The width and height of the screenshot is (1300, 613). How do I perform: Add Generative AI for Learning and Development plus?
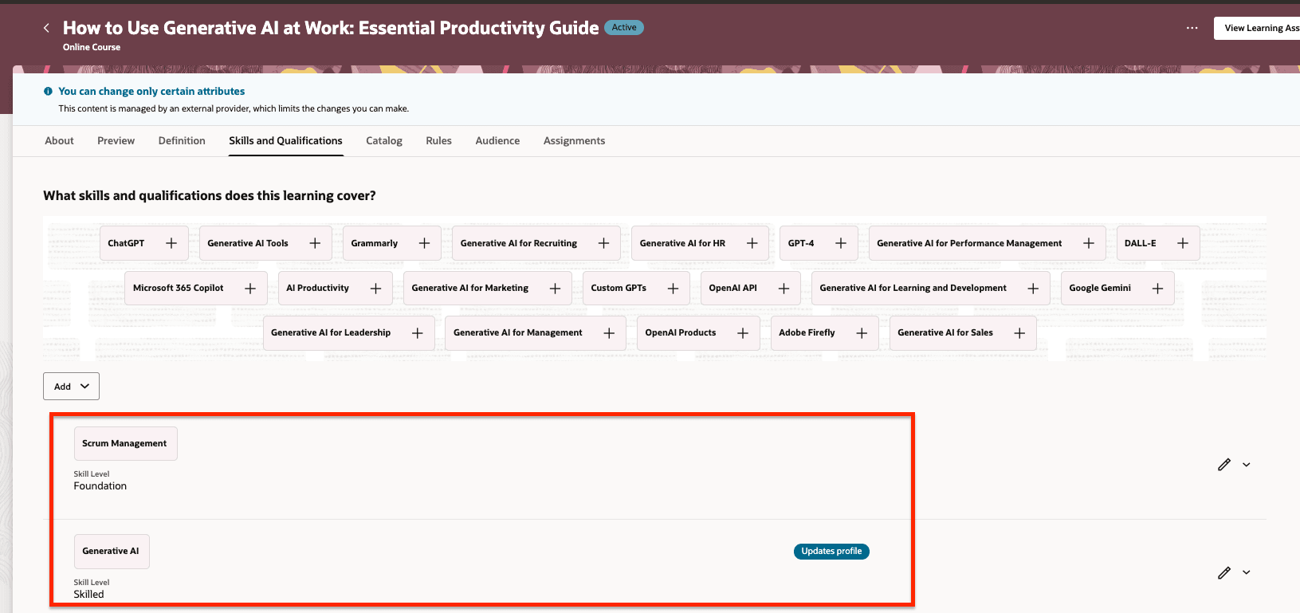click(x=1033, y=289)
